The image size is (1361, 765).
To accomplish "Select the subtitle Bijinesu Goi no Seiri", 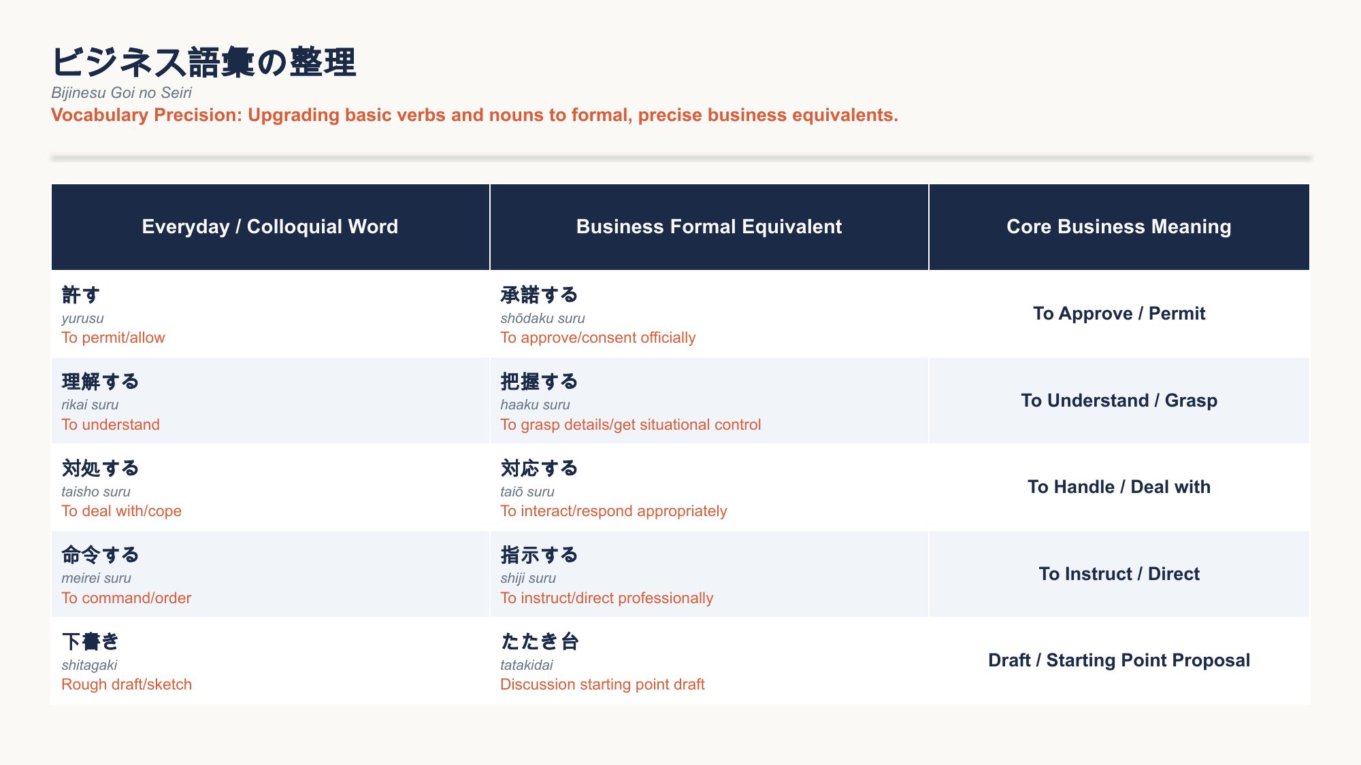I will click(x=121, y=92).
